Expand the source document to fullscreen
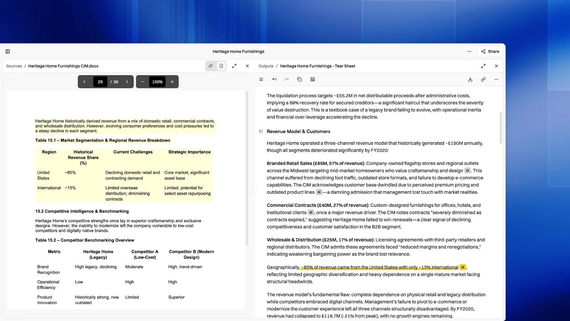The width and height of the screenshot is (570, 321). click(234, 66)
